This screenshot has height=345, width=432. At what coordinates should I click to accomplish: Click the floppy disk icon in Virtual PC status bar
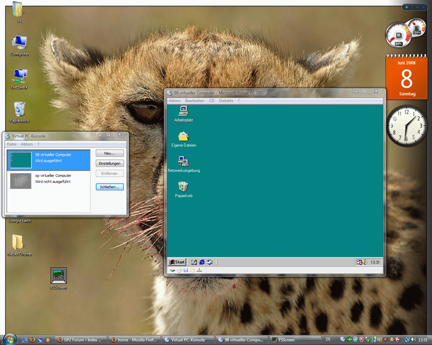pyautogui.click(x=186, y=270)
